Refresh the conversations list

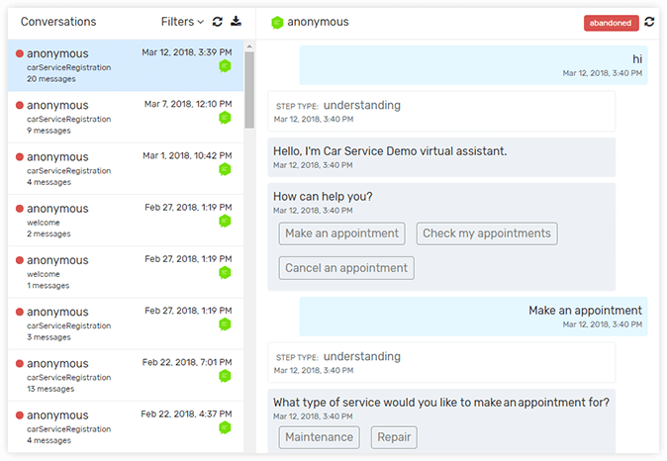point(218,22)
